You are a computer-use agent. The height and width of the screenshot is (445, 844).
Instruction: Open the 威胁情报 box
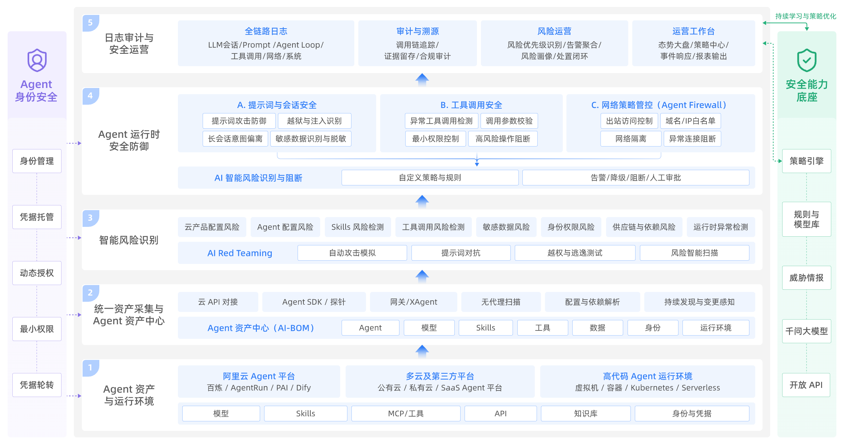pos(807,278)
